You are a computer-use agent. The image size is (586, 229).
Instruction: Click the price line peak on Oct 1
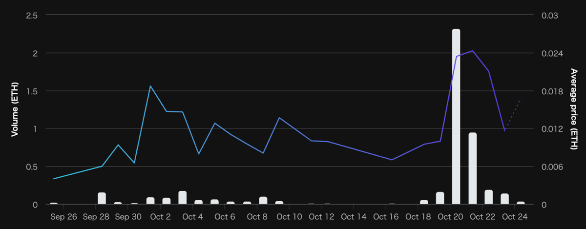point(150,86)
